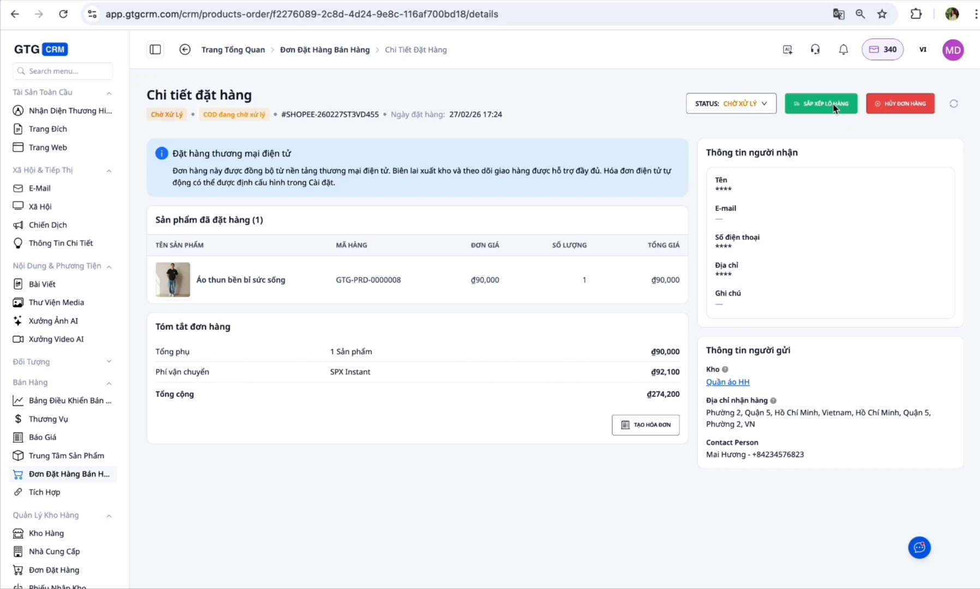The image size is (980, 589).
Task: Click the Google Translate icon in address bar
Action: [838, 14]
